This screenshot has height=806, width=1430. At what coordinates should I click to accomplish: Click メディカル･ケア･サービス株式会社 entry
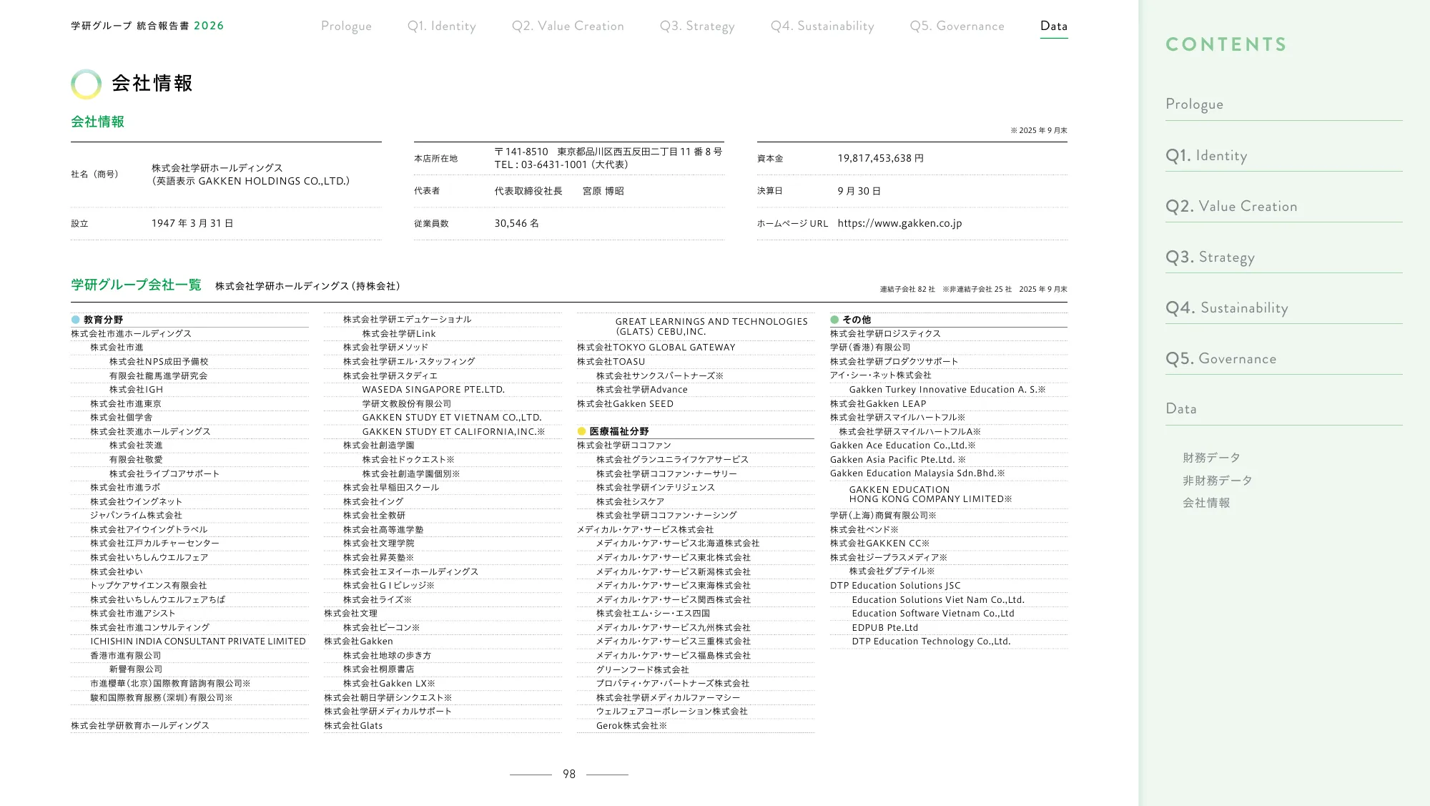(x=645, y=530)
